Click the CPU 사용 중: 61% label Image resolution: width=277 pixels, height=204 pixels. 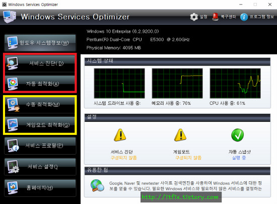[227, 103]
